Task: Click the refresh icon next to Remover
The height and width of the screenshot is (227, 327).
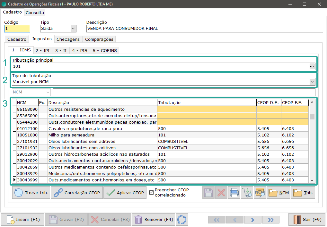Action: point(182,220)
